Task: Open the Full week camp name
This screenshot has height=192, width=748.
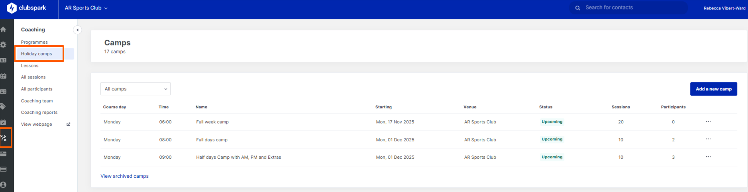Action: pos(212,122)
